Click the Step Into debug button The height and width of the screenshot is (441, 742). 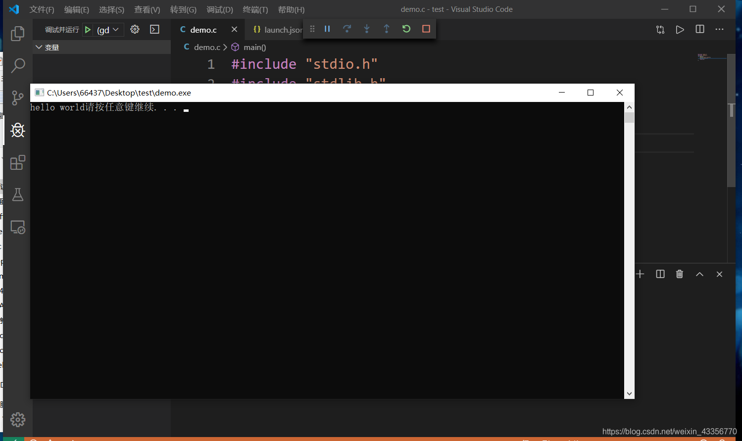[367, 29]
